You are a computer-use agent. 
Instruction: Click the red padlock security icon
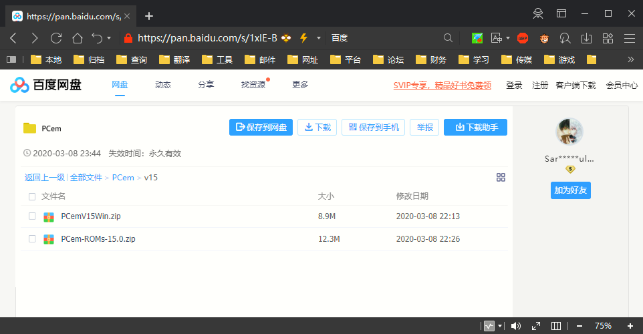[128, 38]
